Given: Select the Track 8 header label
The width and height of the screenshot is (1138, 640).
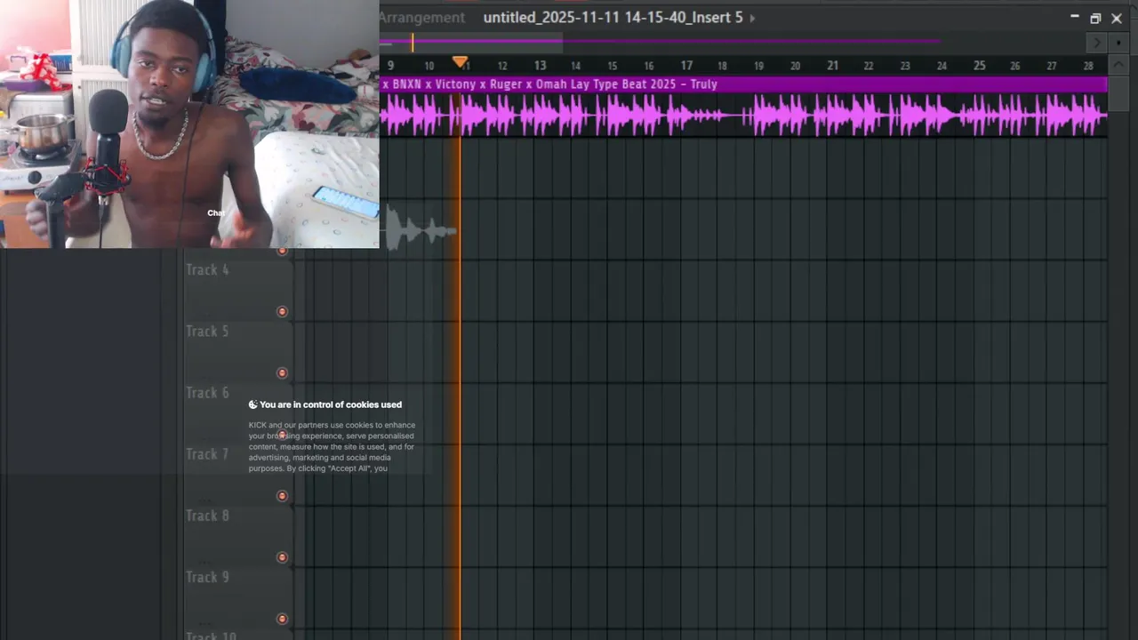Looking at the screenshot, I should pos(207,515).
